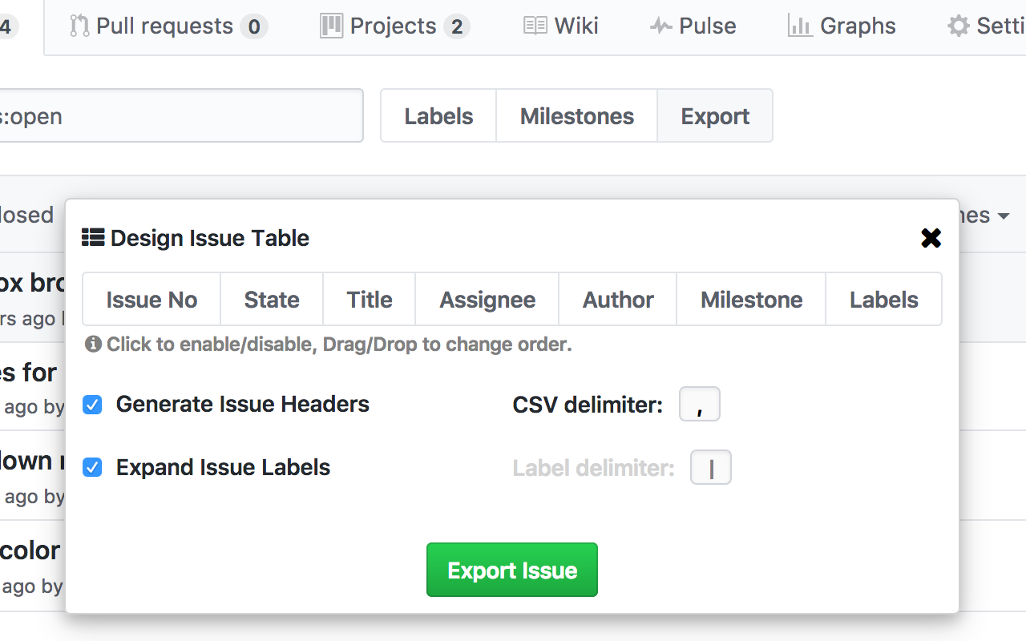The width and height of the screenshot is (1026, 641).
Task: Click the Label delimiter input field
Action: pyautogui.click(x=711, y=468)
